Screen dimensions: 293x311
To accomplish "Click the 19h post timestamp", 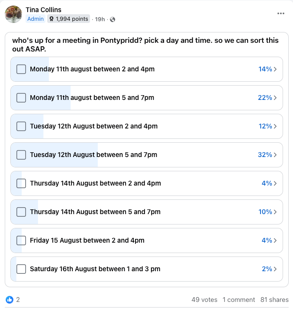I will click(x=100, y=19).
